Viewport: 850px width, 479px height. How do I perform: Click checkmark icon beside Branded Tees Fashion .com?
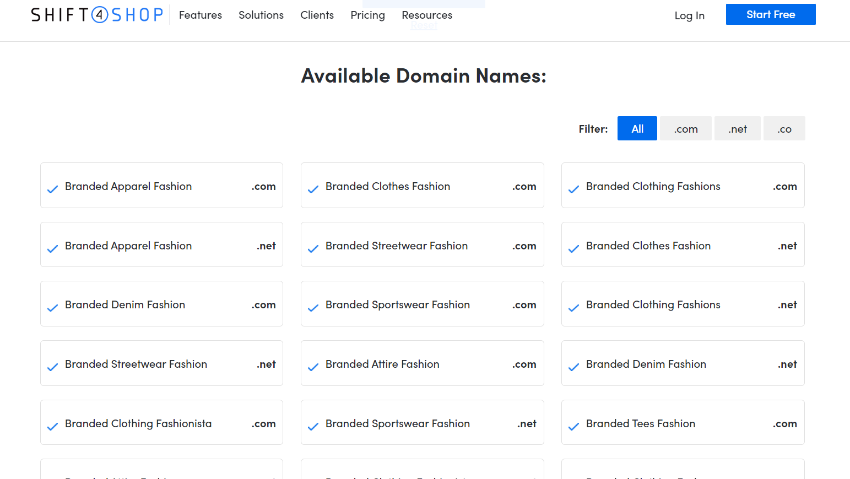(x=573, y=427)
